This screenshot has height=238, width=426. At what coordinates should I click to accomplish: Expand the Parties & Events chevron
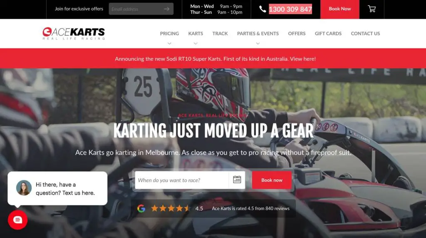(x=258, y=43)
